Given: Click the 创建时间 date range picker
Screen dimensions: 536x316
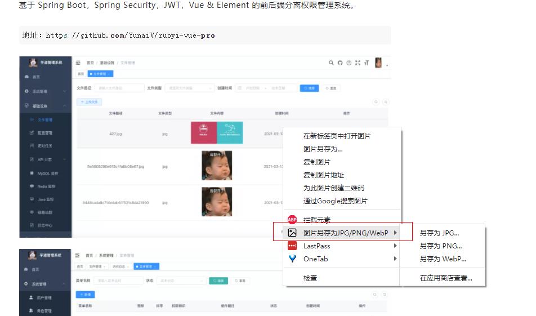Looking at the screenshot, I should pyautogui.click(x=266, y=88).
